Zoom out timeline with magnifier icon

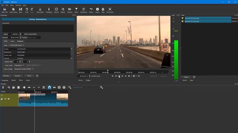pyautogui.click(x=70, y=87)
